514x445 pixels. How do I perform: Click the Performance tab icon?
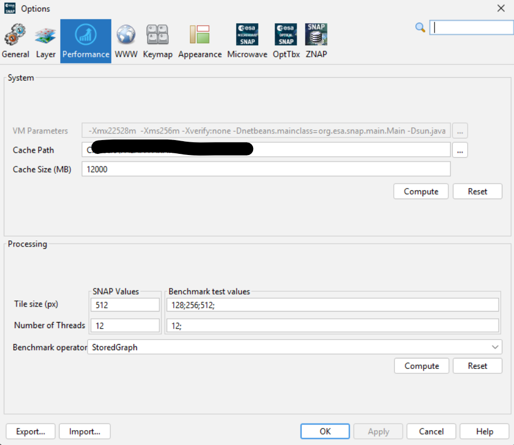click(x=85, y=41)
